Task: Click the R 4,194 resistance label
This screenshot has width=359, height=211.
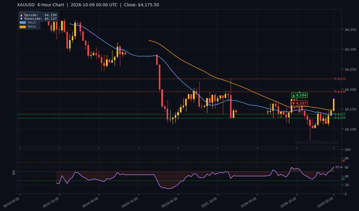Action: (x=340, y=92)
